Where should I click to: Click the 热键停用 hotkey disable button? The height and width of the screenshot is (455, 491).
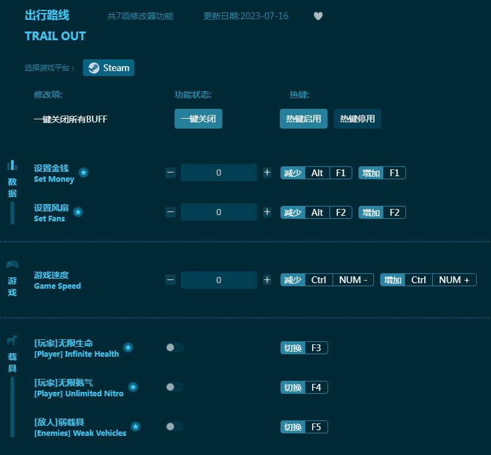(x=357, y=119)
